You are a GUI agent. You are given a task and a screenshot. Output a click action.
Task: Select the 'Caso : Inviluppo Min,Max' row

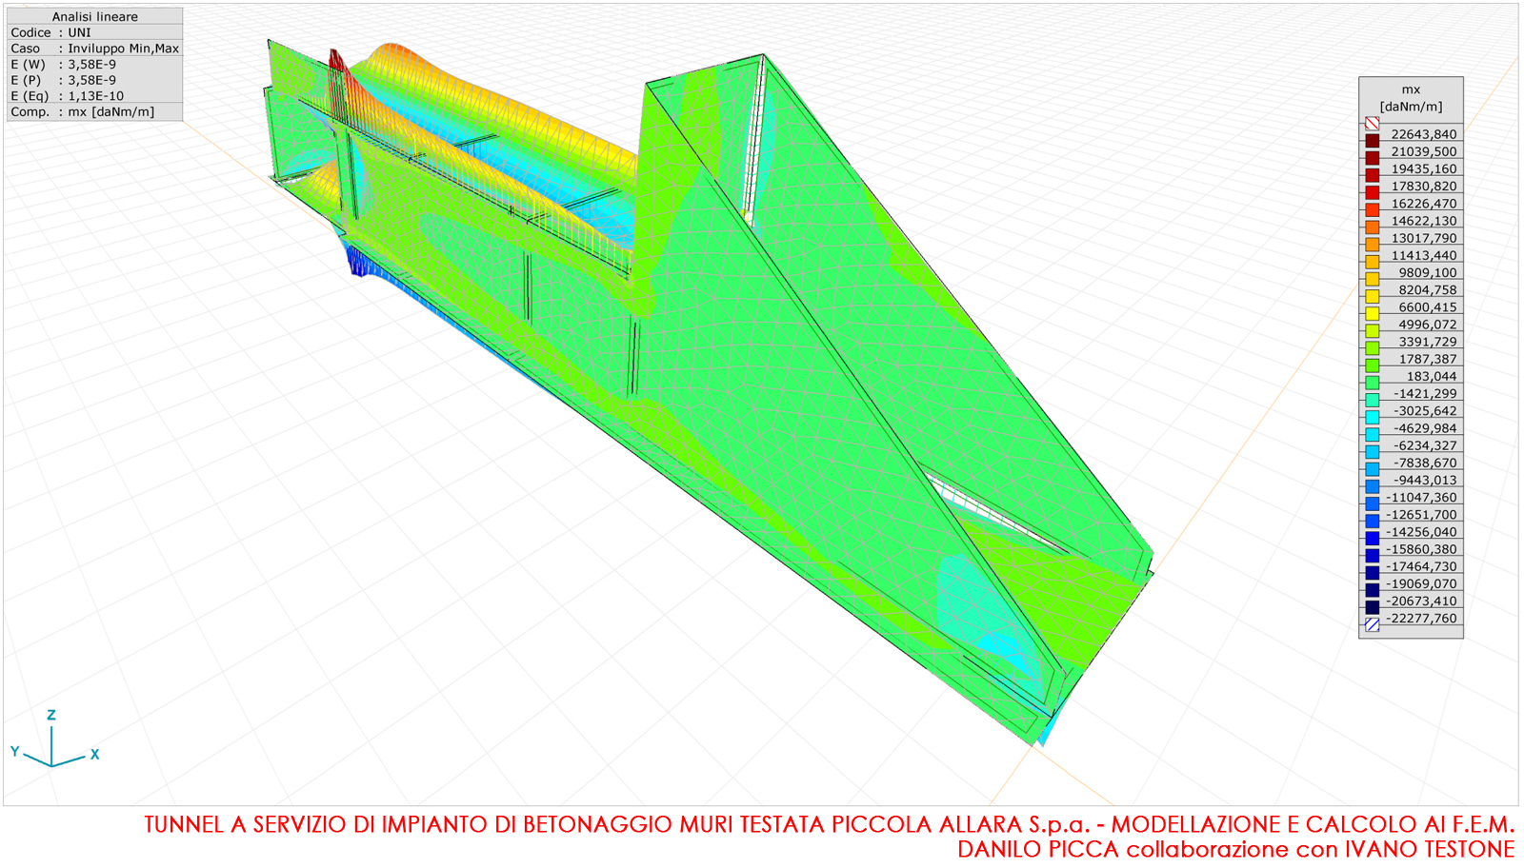point(94,49)
